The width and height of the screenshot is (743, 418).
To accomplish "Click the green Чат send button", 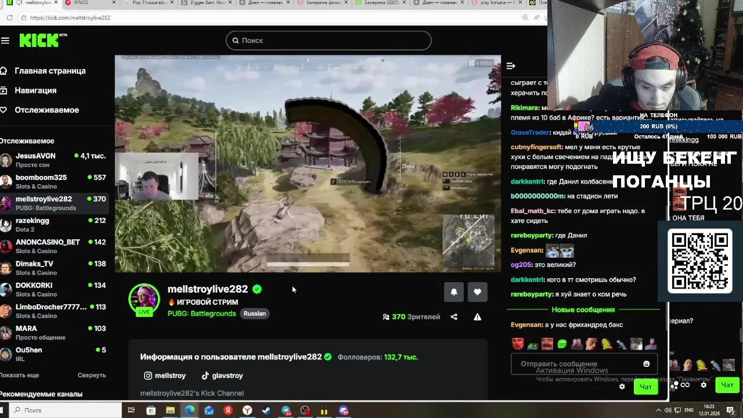I will click(645, 387).
